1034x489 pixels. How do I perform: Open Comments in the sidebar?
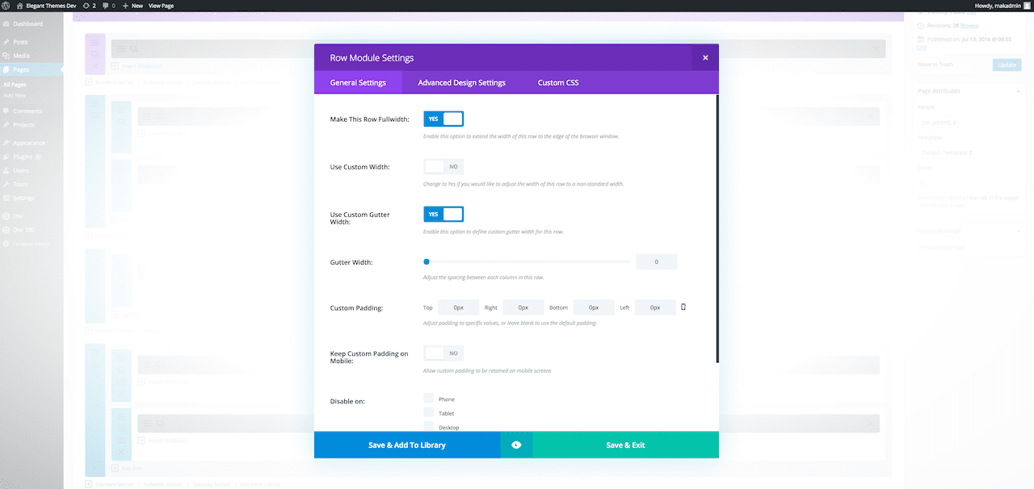[x=27, y=111]
